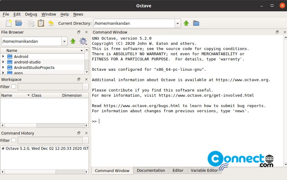Open File Browser settings gear menu

[x=83, y=41]
